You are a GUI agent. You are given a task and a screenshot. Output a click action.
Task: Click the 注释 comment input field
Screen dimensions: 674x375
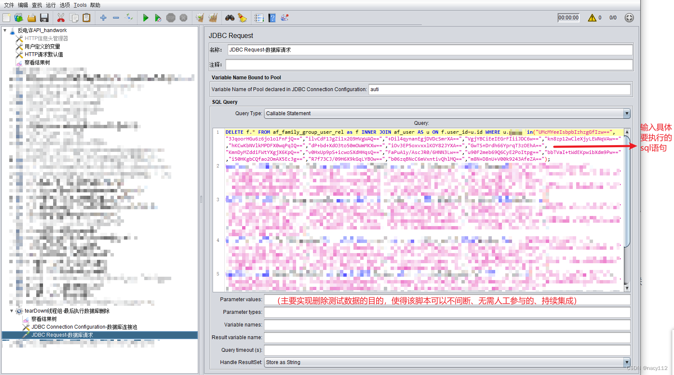point(429,65)
